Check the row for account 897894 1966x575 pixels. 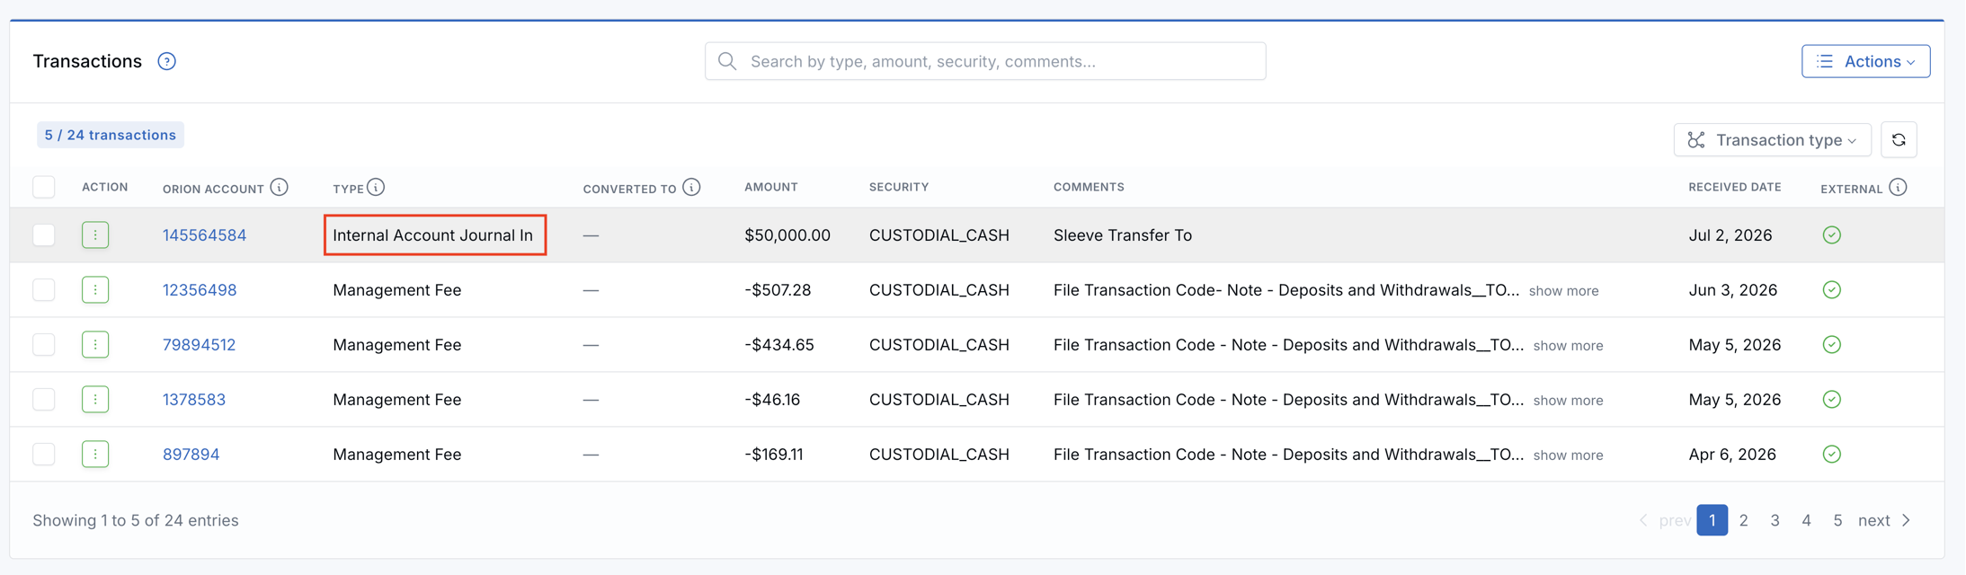(44, 455)
